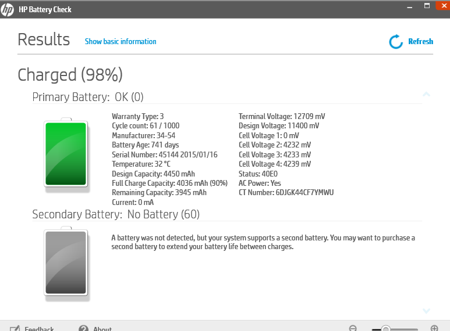Click the Charged (98%) status text
The image size is (450, 331).
click(x=70, y=75)
